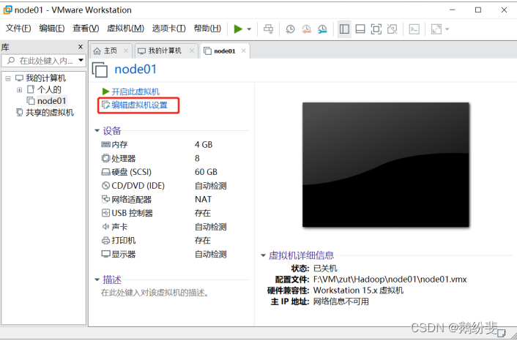This screenshot has height=341, width=517.
Task: Collapse the 描述 section
Action: pyautogui.click(x=97, y=280)
